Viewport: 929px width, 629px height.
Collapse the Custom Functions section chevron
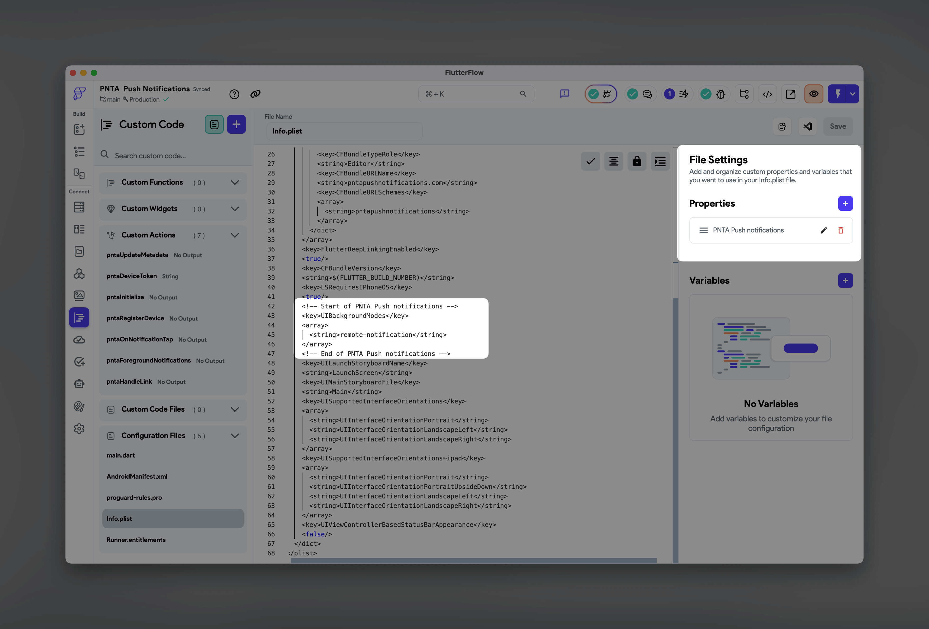pos(235,183)
